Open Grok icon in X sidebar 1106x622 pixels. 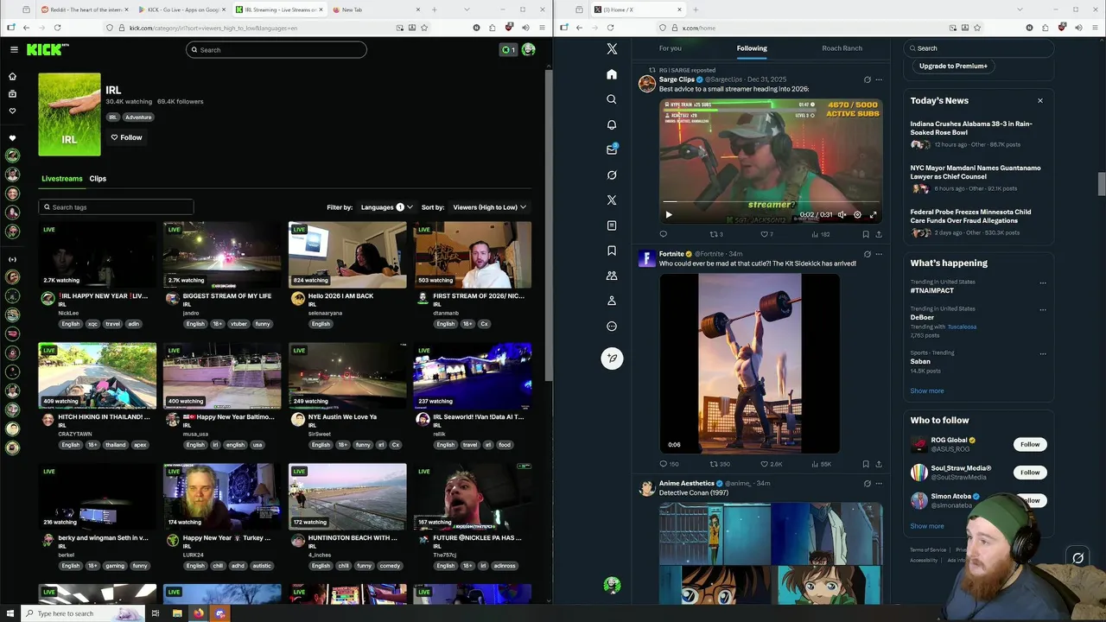pyautogui.click(x=612, y=175)
